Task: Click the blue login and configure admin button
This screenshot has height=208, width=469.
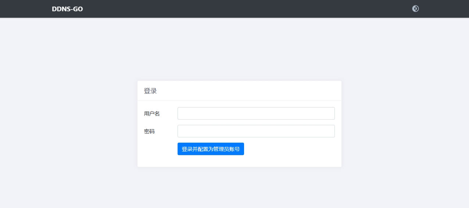Action: 211,149
